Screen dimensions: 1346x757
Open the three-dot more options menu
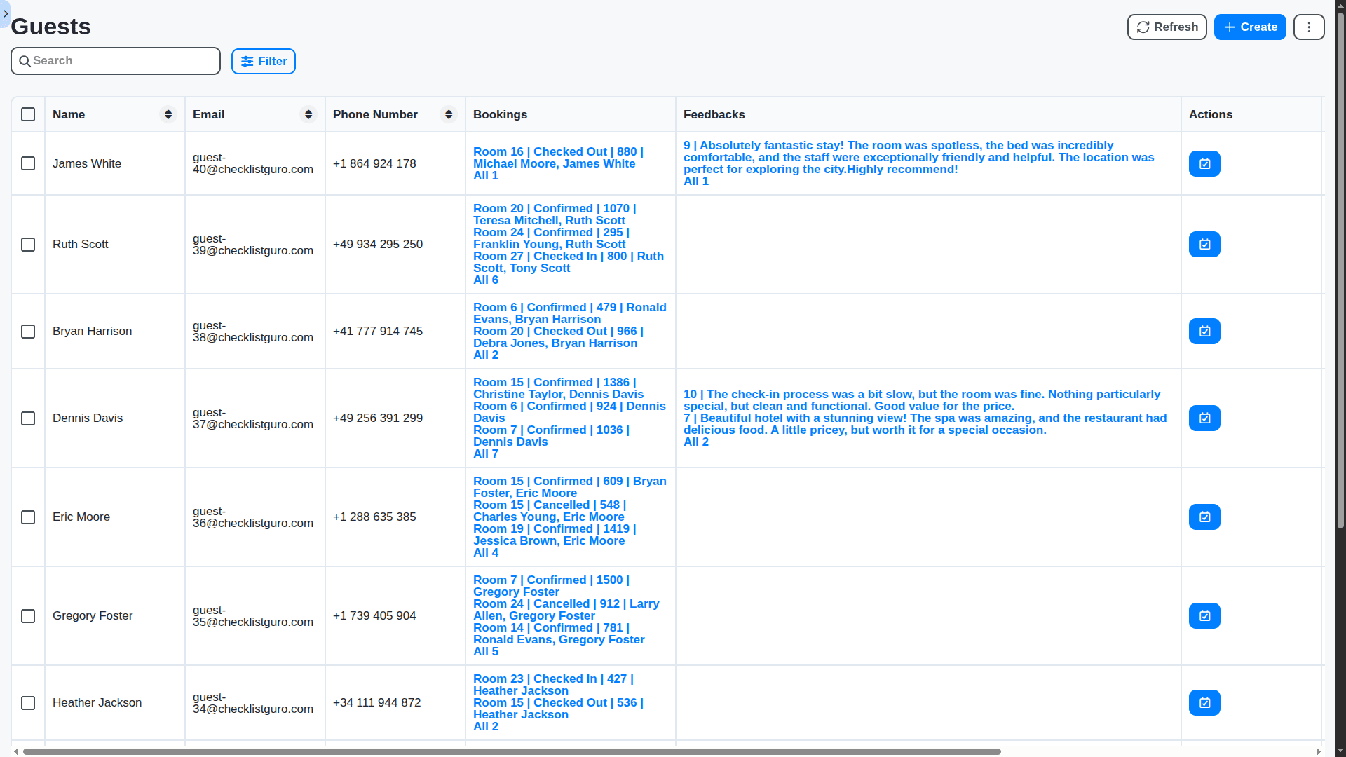(1309, 27)
